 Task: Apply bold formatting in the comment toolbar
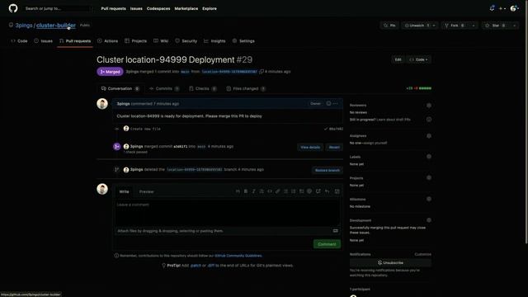246,191
